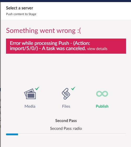The image size is (131, 147).
Task: Select the Files step label
Action: (66, 106)
